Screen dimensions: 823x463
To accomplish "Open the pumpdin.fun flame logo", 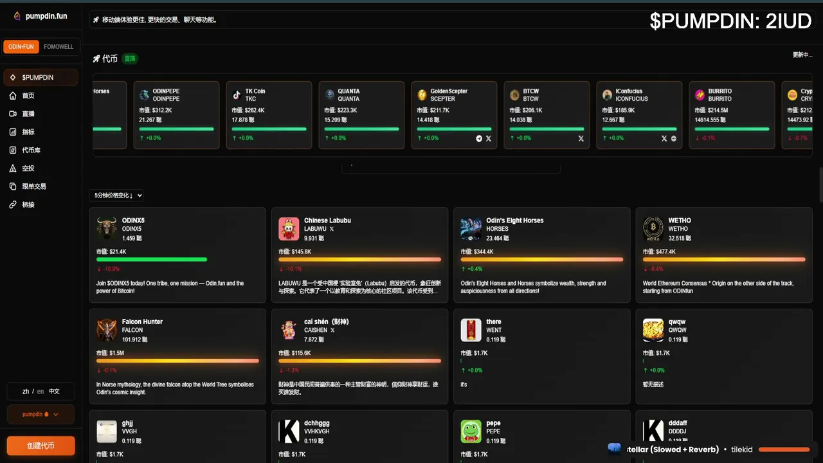I will [17, 16].
